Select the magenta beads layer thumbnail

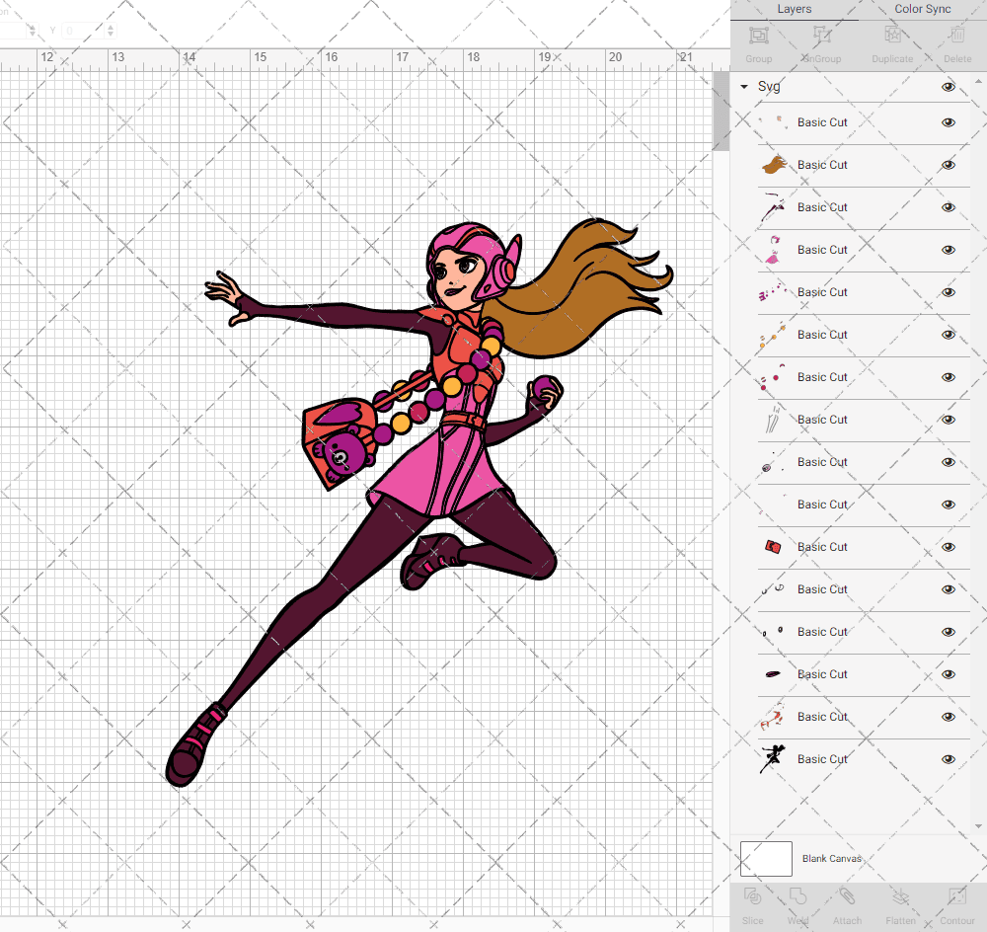773,291
